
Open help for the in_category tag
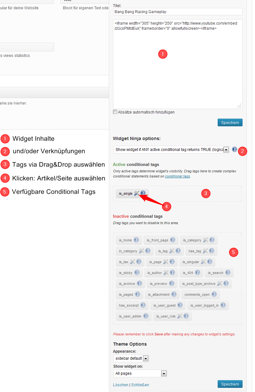click(x=147, y=251)
